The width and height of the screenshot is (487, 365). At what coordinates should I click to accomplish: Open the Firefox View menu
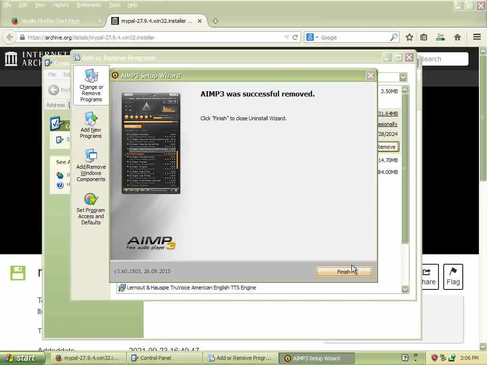[40, 5]
